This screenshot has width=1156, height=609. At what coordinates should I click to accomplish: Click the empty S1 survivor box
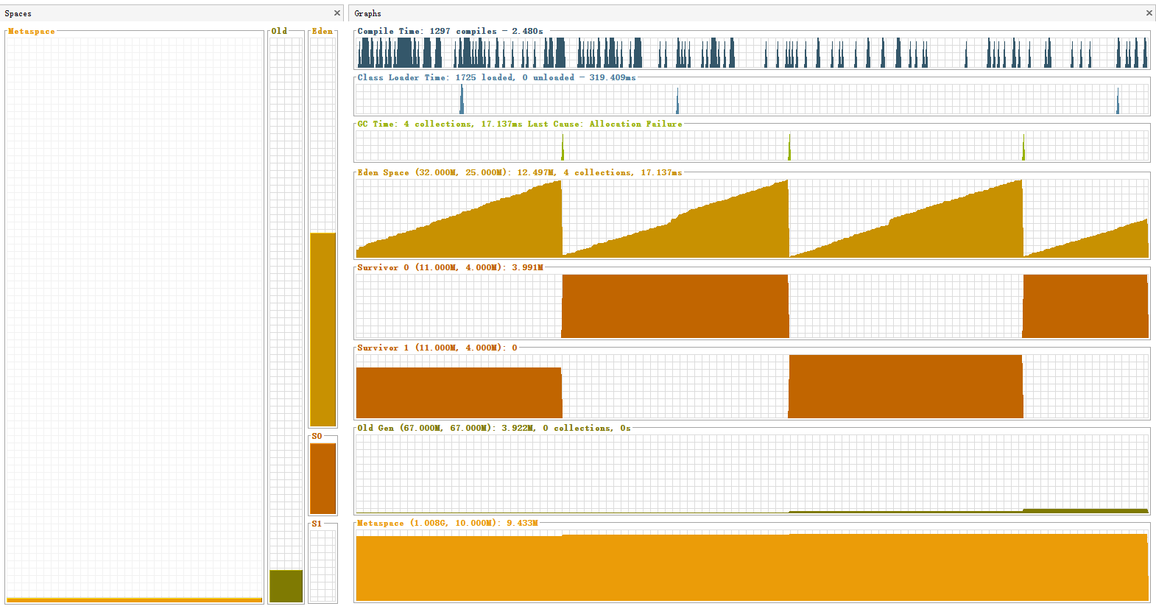pos(323,565)
